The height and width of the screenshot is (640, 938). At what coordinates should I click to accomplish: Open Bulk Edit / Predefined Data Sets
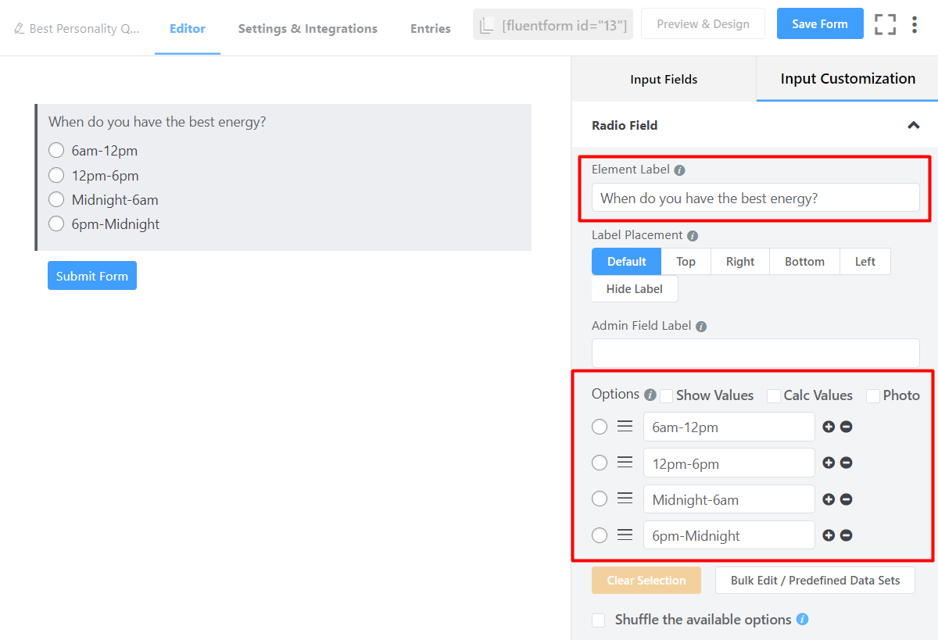pyautogui.click(x=814, y=580)
